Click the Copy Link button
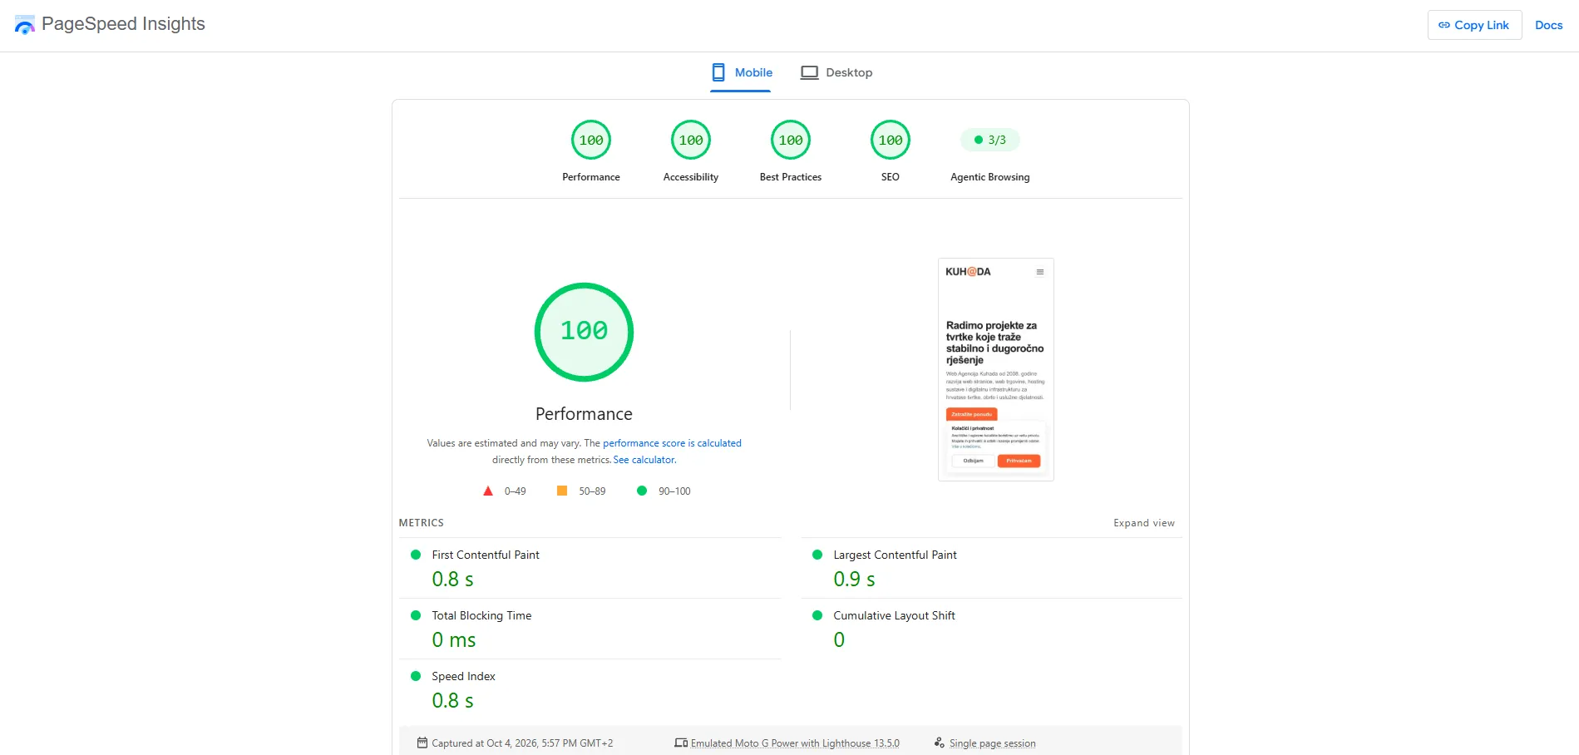Image resolution: width=1579 pixels, height=755 pixels. (1474, 25)
